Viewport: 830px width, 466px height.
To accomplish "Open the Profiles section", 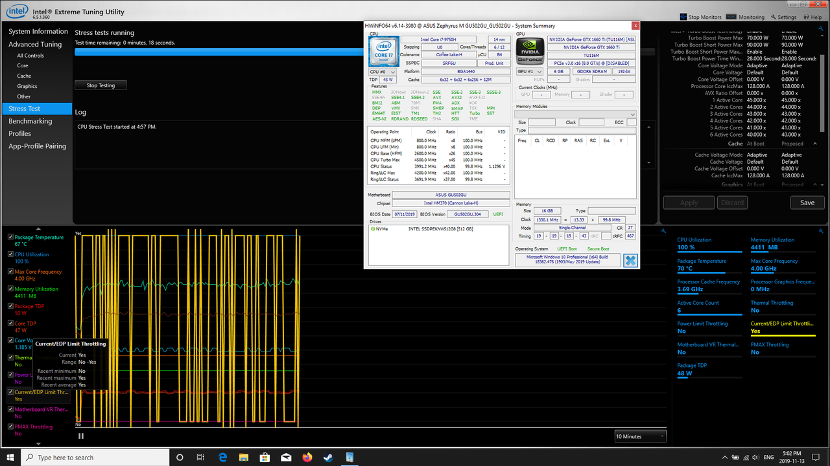I will point(20,133).
